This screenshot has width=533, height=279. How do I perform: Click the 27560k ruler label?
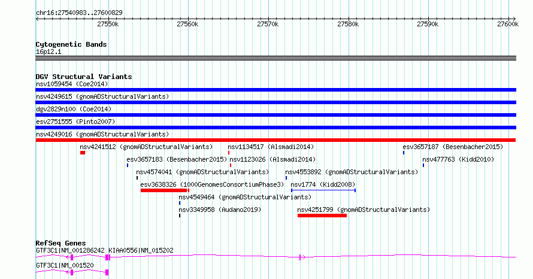[x=187, y=24]
